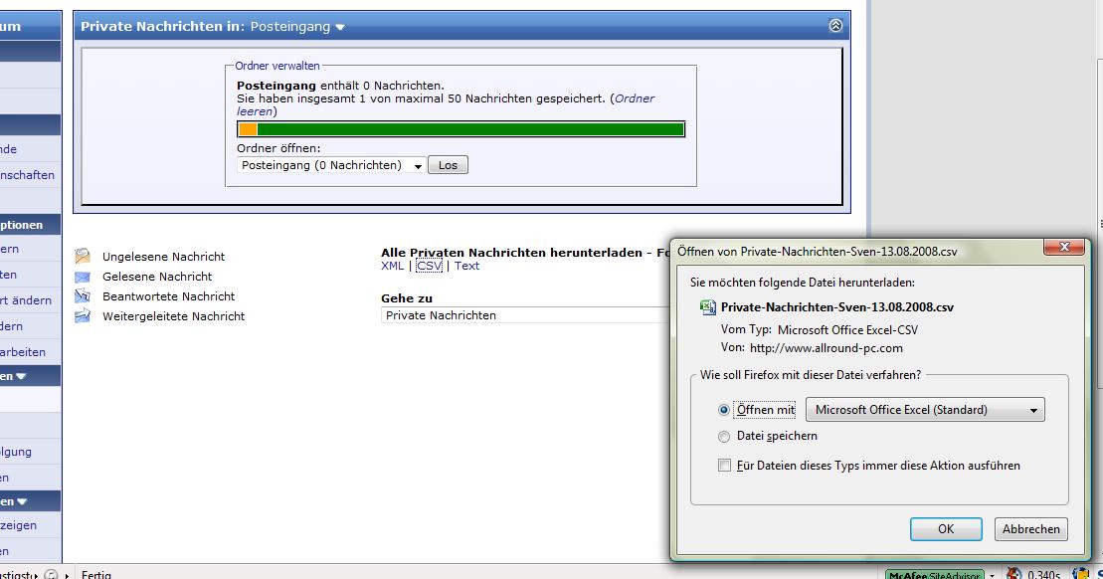Click the Beantwortete Nachricht label
This screenshot has width=1103, height=579.
(169, 296)
